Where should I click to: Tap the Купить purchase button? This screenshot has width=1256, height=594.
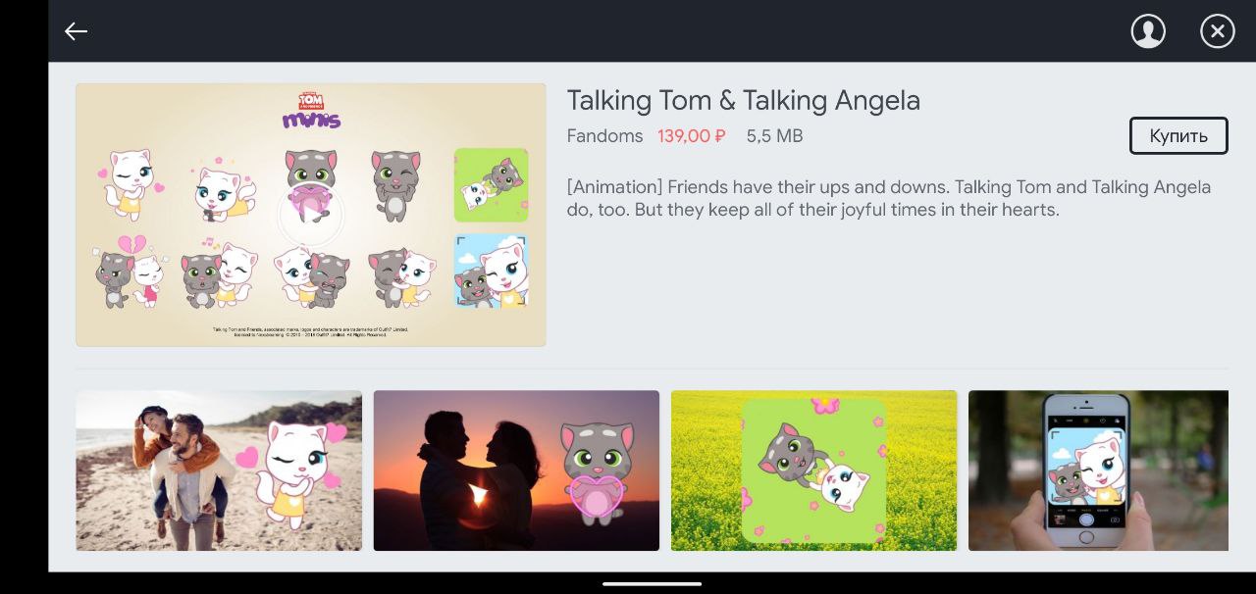tap(1178, 136)
